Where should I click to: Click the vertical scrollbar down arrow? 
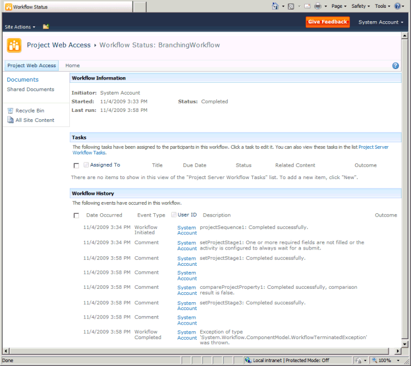(404, 344)
